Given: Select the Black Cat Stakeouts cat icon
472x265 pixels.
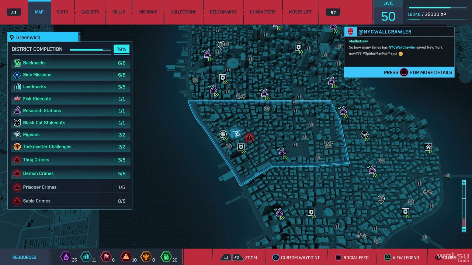Looking at the screenshot, I should click(17, 123).
